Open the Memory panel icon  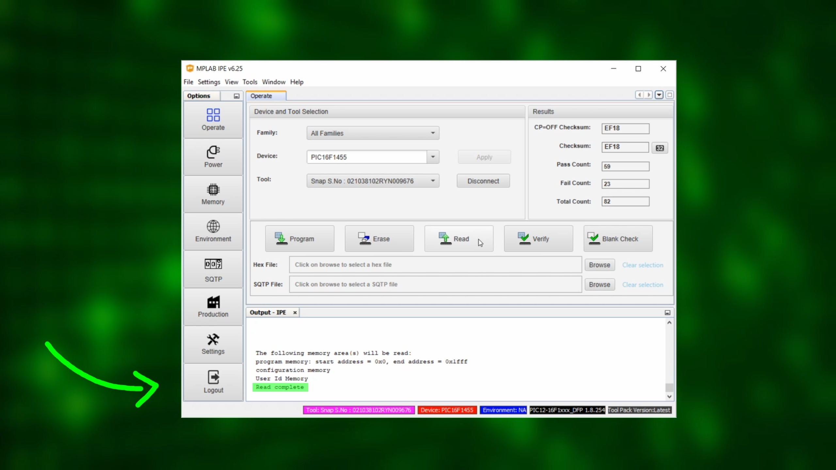pyautogui.click(x=213, y=190)
